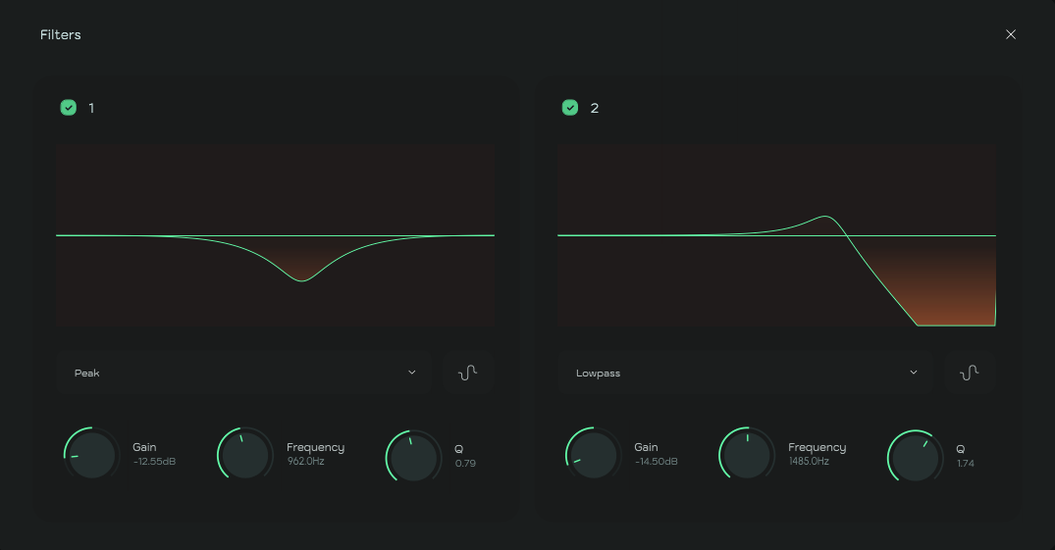Click the Gain knob of filter 1
The image size is (1055, 550).
(x=92, y=455)
